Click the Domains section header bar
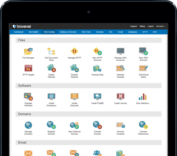 click(88, 114)
